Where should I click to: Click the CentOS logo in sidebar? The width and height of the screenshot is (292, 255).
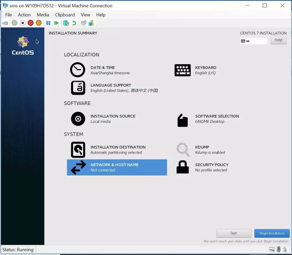click(x=23, y=46)
